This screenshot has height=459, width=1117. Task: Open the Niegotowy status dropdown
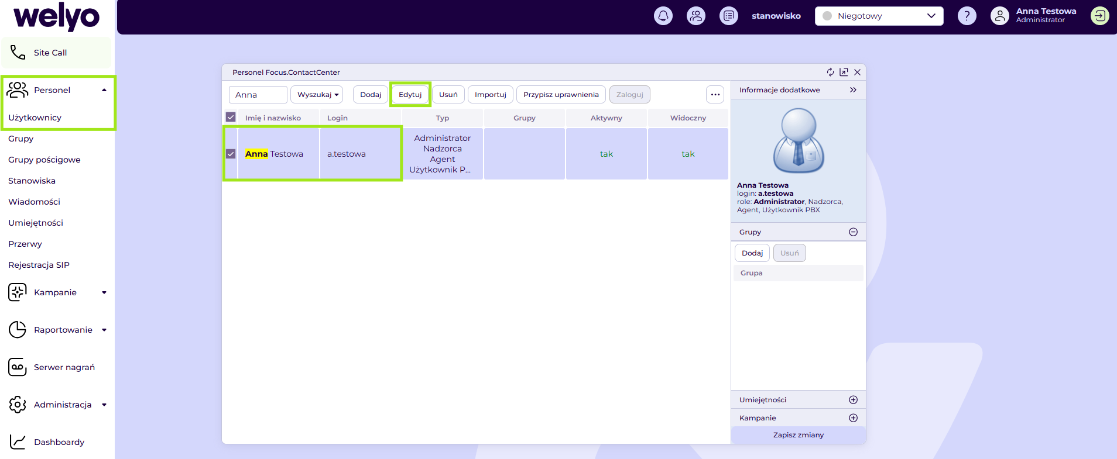pos(879,16)
